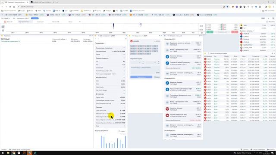The height and width of the screenshot is (155, 276).
Task: Collapse the Оценка стоимости section
Action: point(124,58)
